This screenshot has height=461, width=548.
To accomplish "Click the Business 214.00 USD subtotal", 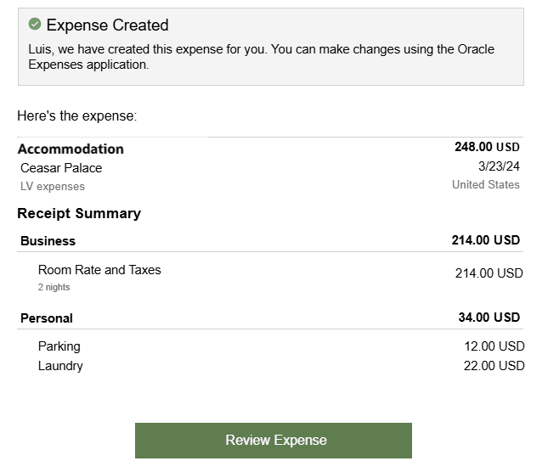I will (485, 240).
